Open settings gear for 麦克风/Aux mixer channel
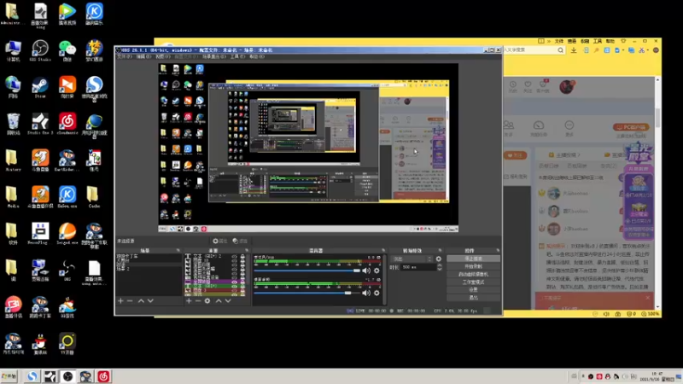The image size is (683, 384). pyautogui.click(x=377, y=271)
